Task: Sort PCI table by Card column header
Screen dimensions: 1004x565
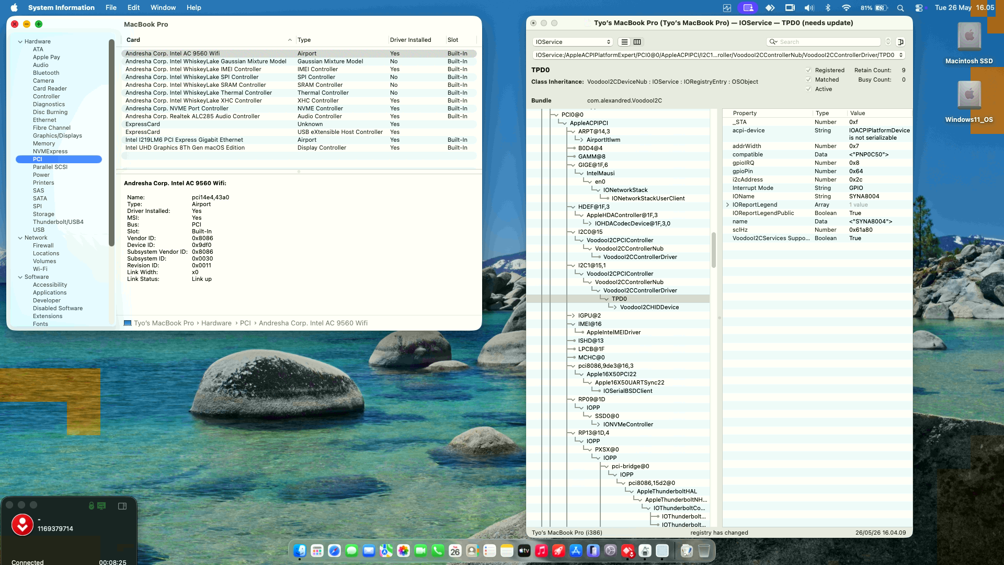Action: [x=208, y=40]
